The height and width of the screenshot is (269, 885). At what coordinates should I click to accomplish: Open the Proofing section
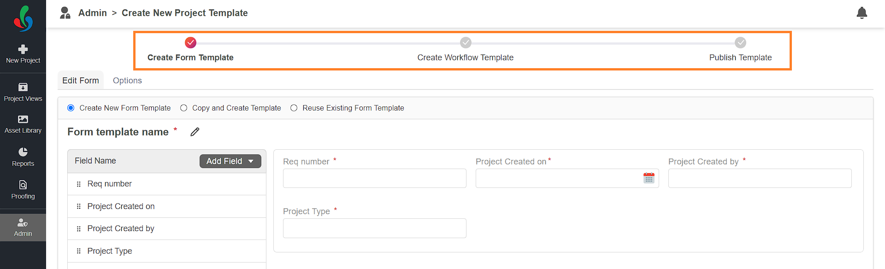(23, 190)
